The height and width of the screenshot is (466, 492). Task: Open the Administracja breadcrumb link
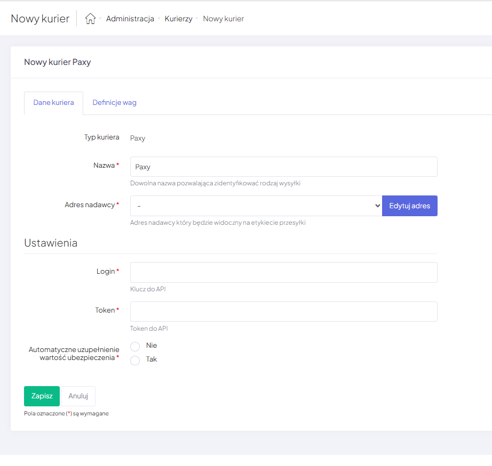(x=130, y=19)
